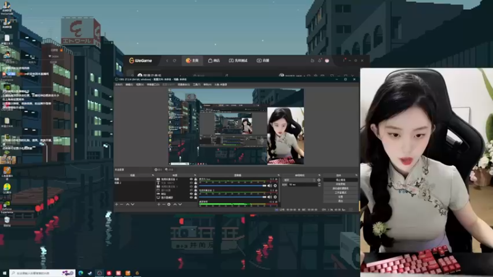Mute the first audio mixer channel
Screen dimensions: 493x277
coord(269,186)
